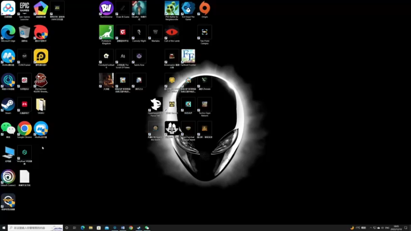Open the taskbar weather temperature widget
Viewport: 411px width, 231px height.
(x=358, y=228)
